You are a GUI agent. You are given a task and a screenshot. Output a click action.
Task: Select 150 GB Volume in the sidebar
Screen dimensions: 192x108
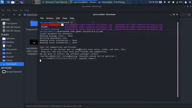click(x=12, y=31)
